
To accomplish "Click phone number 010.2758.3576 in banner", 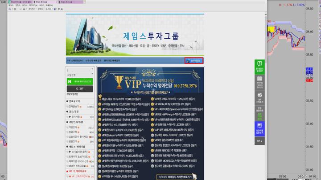I will coord(185,86).
